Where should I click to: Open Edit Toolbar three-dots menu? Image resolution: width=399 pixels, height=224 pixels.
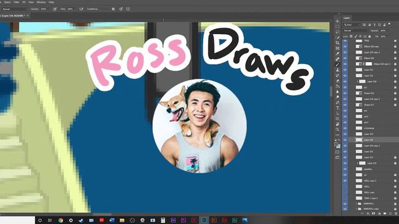click(337, 135)
